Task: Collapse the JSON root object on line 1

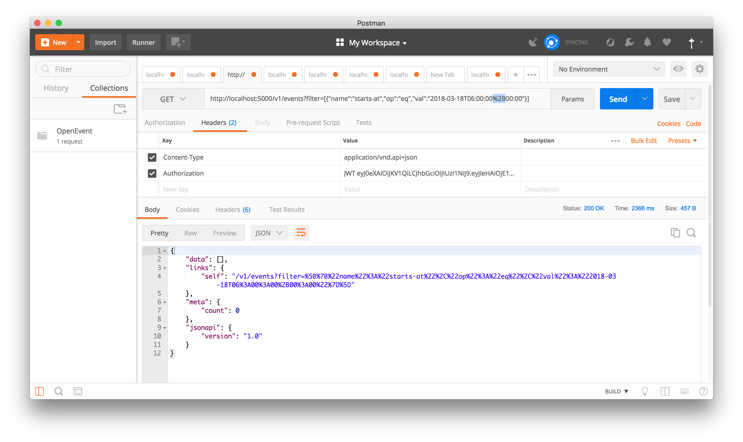Action: pos(164,251)
